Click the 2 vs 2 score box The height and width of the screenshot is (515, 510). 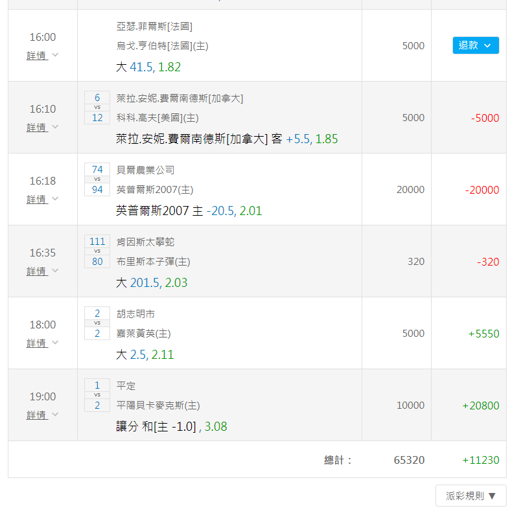[x=97, y=323]
